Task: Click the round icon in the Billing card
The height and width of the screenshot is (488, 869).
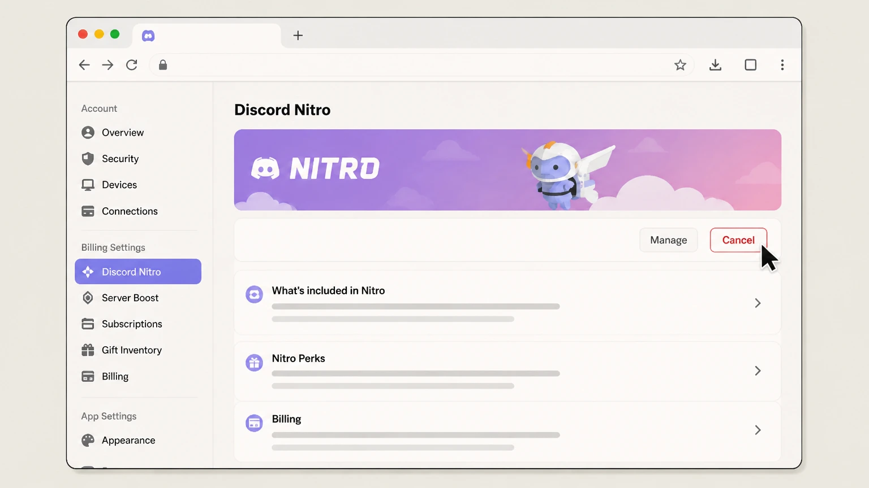Action: (254, 422)
